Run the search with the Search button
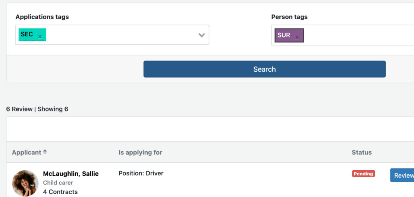Image resolution: width=414 pixels, height=197 pixels. pyautogui.click(x=264, y=69)
